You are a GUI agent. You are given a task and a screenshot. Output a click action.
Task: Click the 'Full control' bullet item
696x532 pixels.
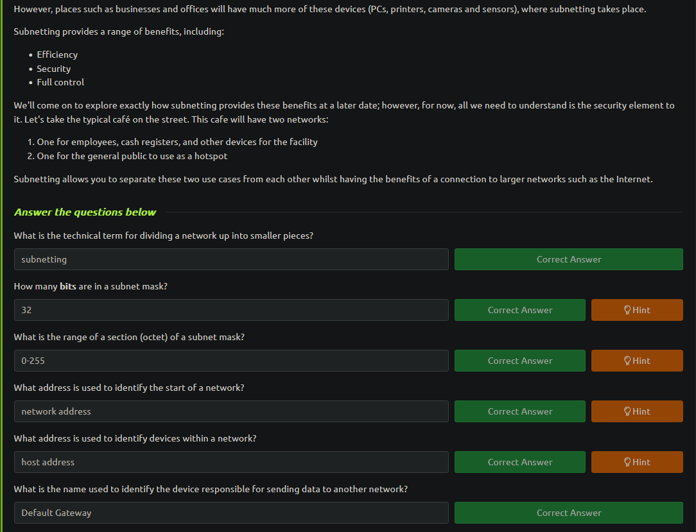click(x=60, y=82)
